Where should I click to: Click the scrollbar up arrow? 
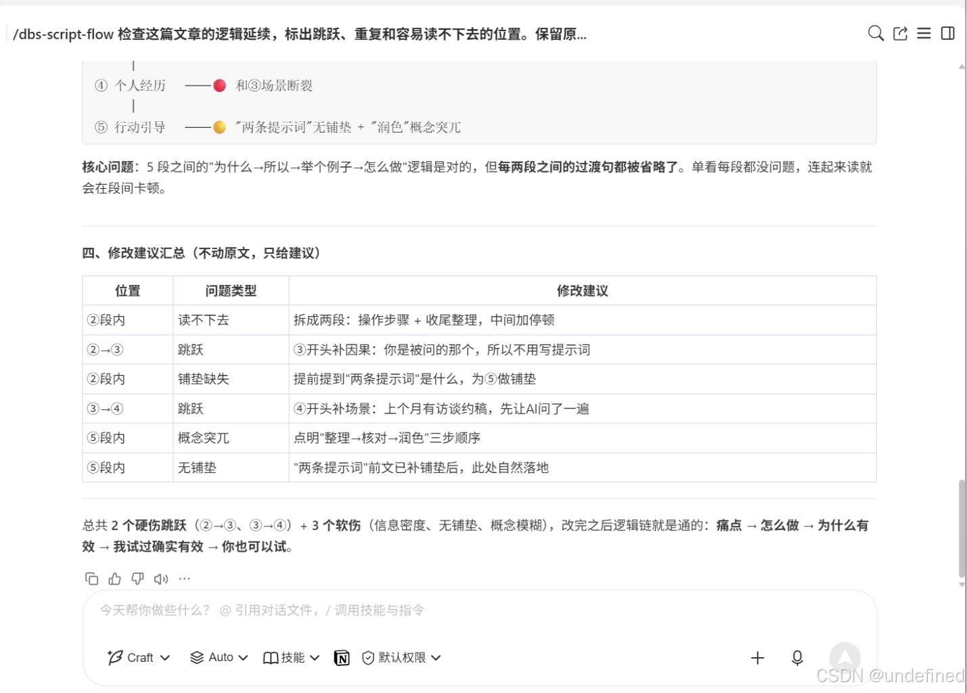[962, 66]
